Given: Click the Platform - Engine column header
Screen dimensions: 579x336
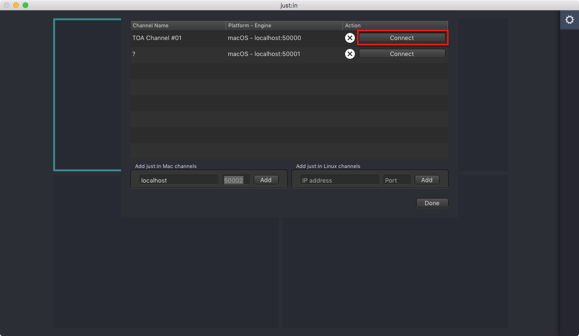Looking at the screenshot, I should (284, 25).
